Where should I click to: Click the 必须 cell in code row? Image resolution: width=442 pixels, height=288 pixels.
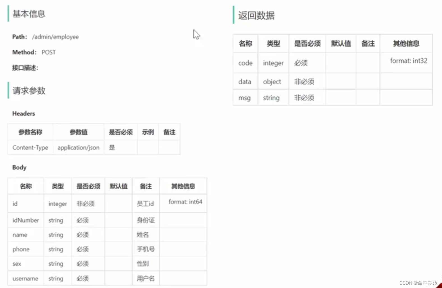click(301, 63)
